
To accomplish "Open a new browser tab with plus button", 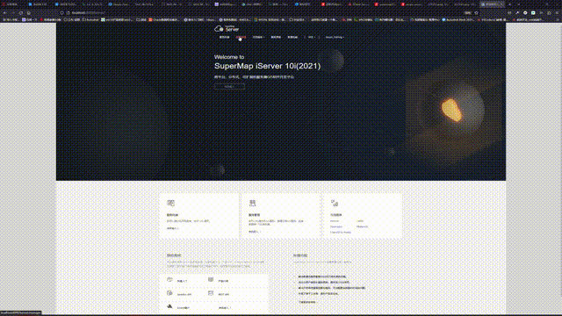I will [x=510, y=4].
